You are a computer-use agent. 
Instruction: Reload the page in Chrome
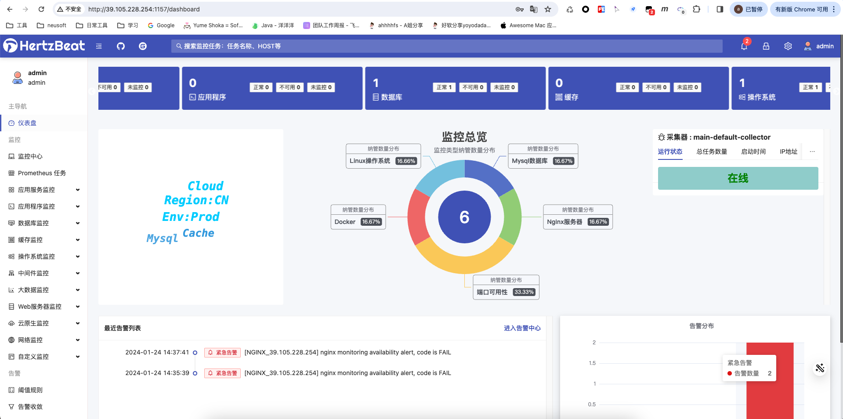[41, 9]
